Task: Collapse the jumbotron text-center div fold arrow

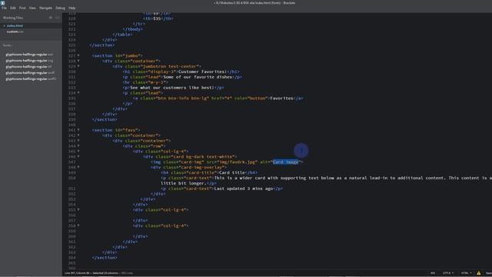Action: pyautogui.click(x=78, y=66)
